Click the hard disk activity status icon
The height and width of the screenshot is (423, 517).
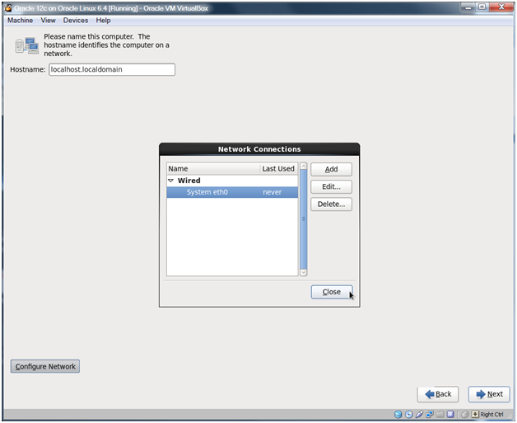point(398,415)
